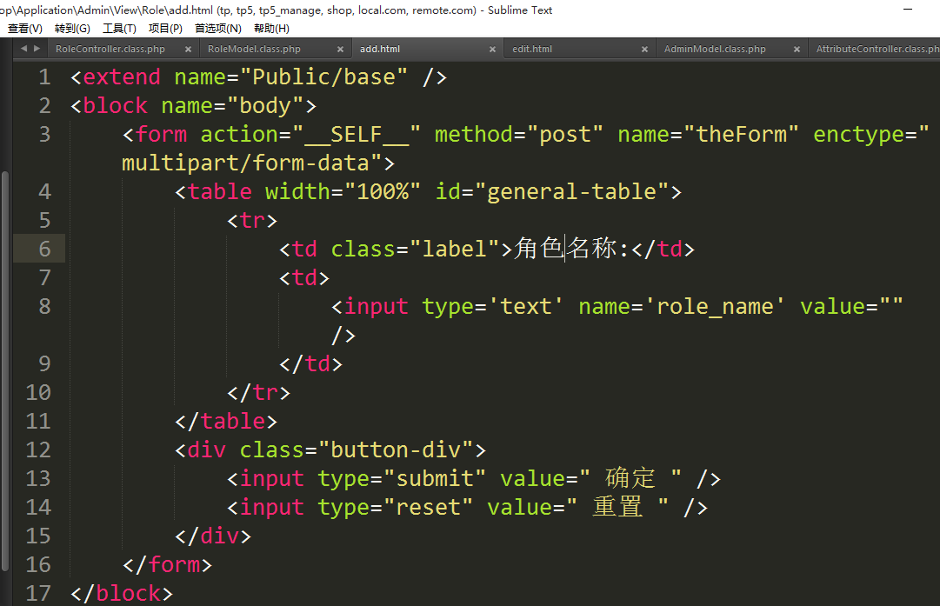Switch to the edit.html tab
This screenshot has width=940, height=606.
coord(532,50)
